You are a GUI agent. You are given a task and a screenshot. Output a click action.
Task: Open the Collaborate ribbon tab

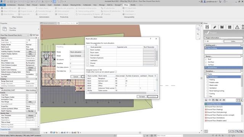tap(87, 5)
